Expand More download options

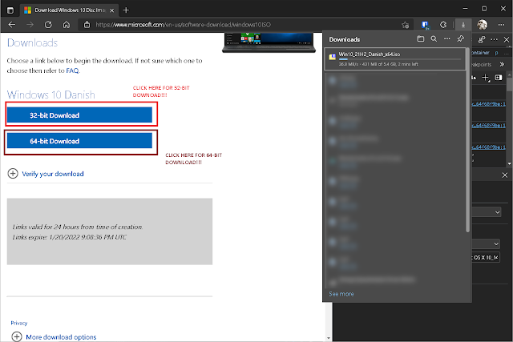coord(54,336)
